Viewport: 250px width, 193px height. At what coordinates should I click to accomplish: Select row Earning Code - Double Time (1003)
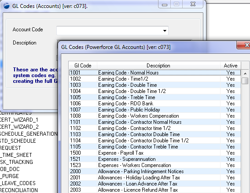click(155, 85)
